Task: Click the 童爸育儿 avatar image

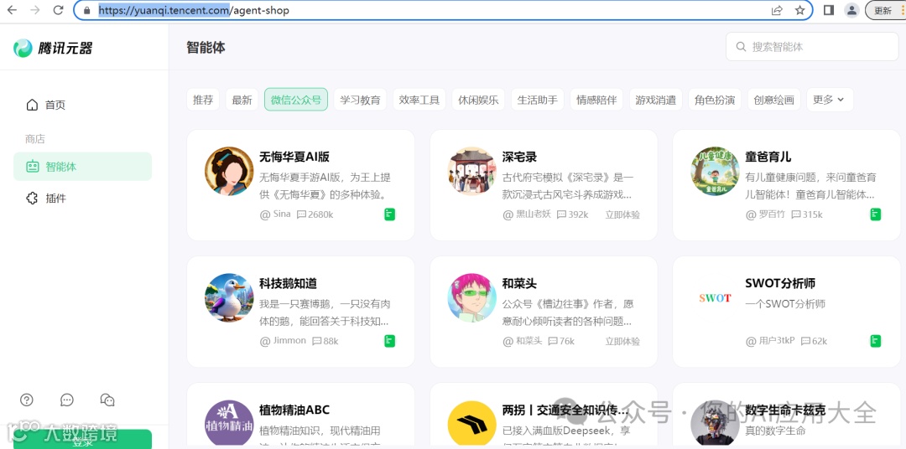Action: (x=716, y=171)
